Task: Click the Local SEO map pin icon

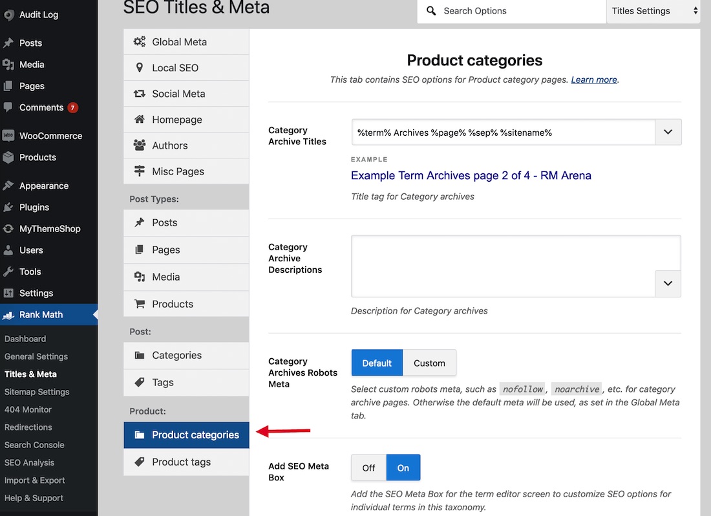Action: tap(140, 68)
